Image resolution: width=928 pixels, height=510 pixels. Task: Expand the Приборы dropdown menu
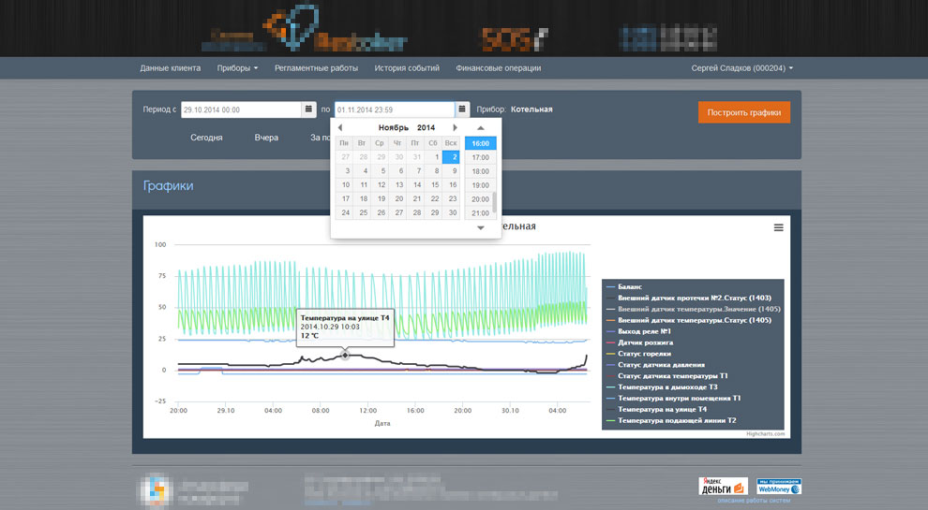[x=237, y=68]
